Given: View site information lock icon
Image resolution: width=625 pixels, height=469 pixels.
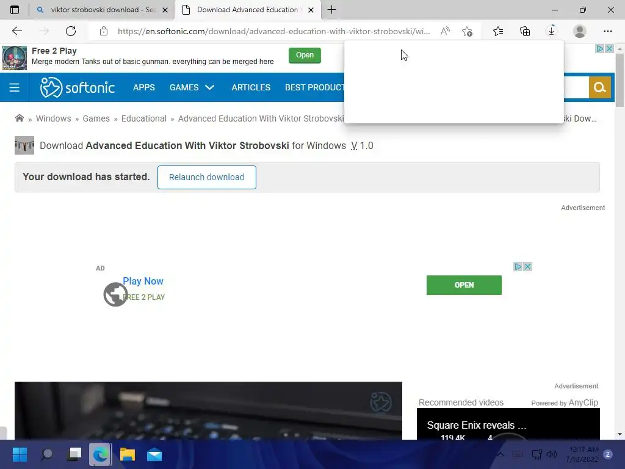Looking at the screenshot, I should pos(104,31).
